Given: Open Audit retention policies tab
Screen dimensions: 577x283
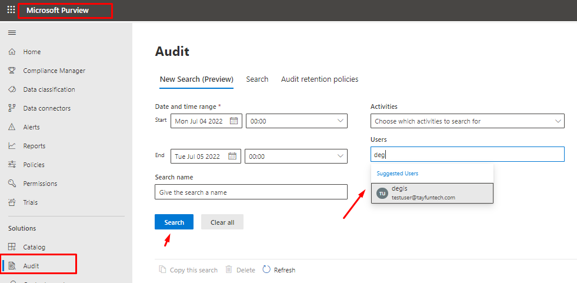Looking at the screenshot, I should 320,79.
